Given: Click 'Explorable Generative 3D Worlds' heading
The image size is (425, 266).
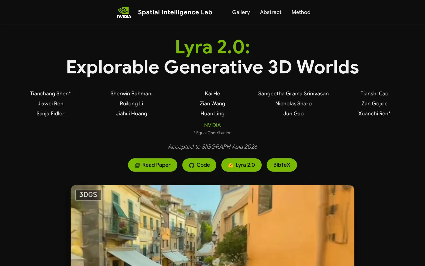Looking at the screenshot, I should tap(212, 67).
